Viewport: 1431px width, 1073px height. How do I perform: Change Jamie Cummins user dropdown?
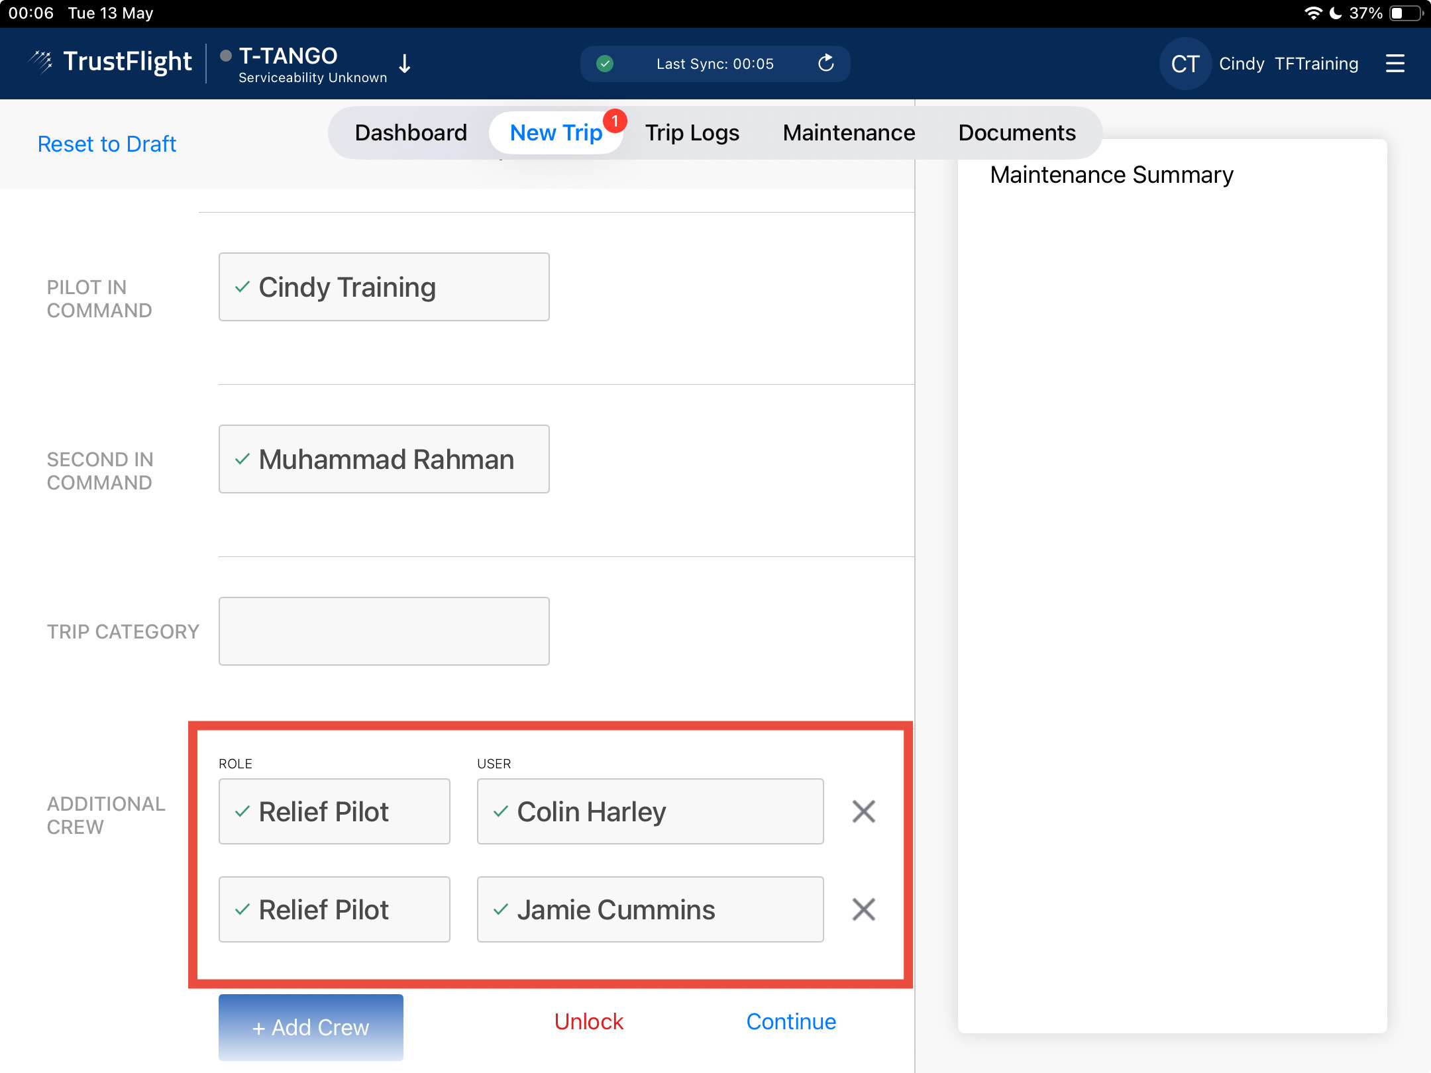click(650, 909)
